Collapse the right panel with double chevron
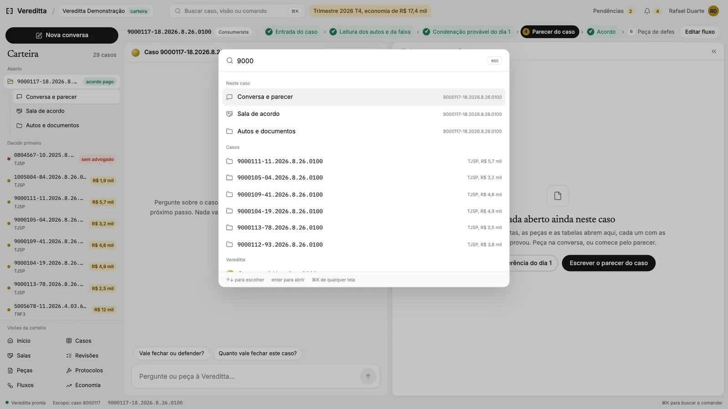The width and height of the screenshot is (728, 409). tap(714, 51)
